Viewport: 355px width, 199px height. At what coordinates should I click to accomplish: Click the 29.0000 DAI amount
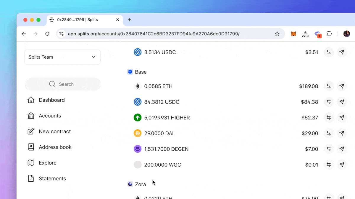pyautogui.click(x=159, y=133)
